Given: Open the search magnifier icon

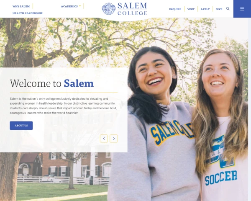Looking at the screenshot, I should [228, 9].
